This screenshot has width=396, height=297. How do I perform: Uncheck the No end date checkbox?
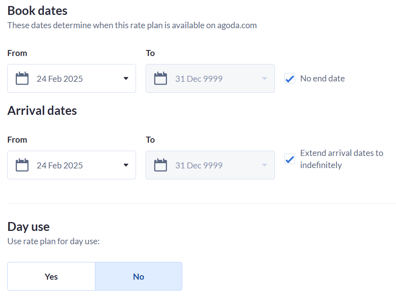coord(290,79)
